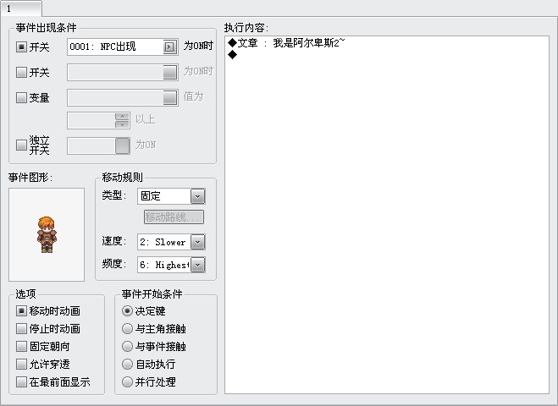Viewport: 558px width, 406px height.
Task: Enable the 在最前面显示 option
Action: [x=21, y=381]
